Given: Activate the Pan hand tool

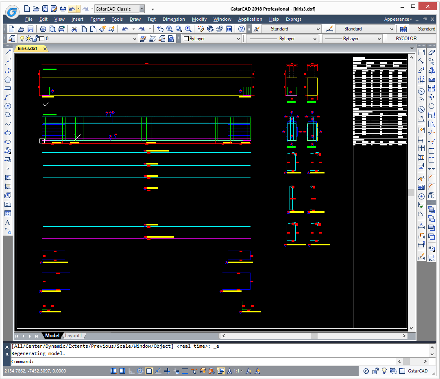Looking at the screenshot, I should coord(160,29).
